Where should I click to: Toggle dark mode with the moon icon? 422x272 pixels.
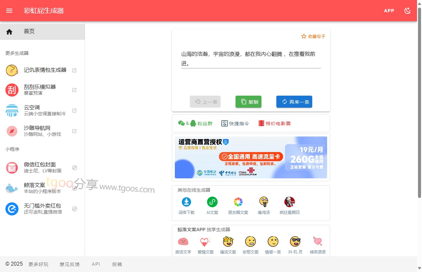pyautogui.click(x=407, y=11)
